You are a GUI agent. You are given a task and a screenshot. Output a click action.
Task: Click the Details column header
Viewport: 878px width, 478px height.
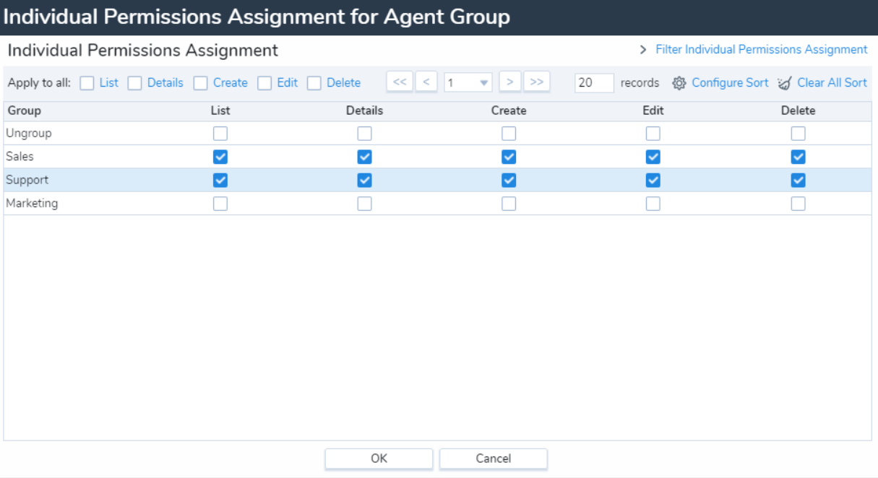(365, 110)
